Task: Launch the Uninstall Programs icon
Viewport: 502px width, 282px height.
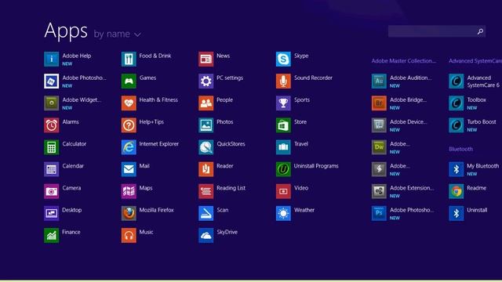Action: tap(283, 169)
